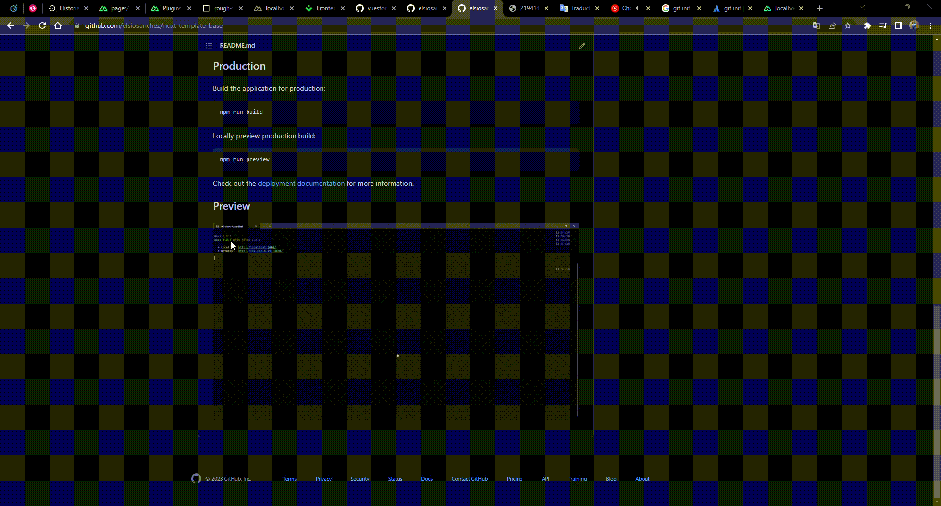Open the README table of contents icon
Screen dimensions: 941x506
pos(209,45)
